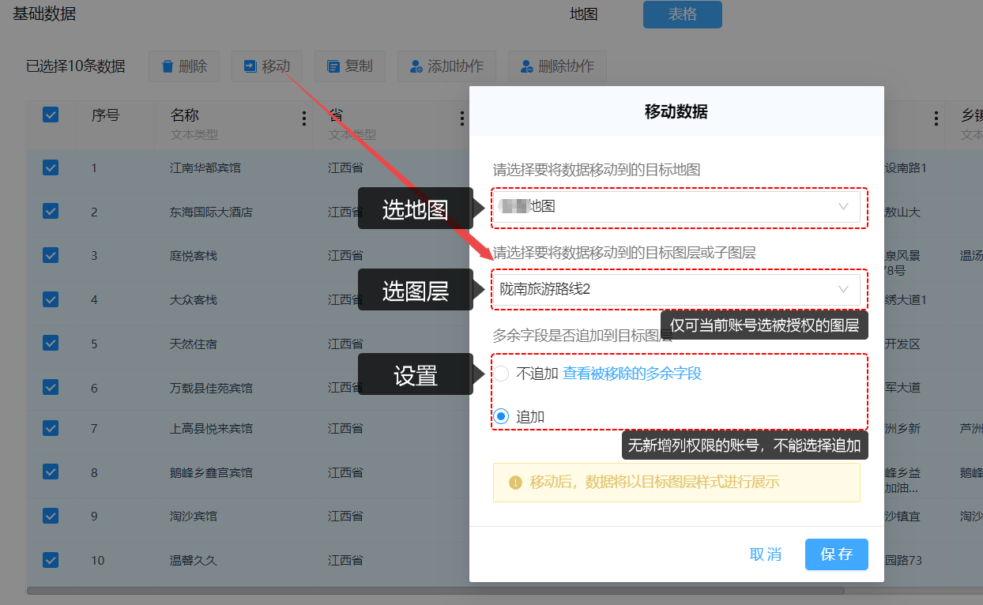Image resolution: width=983 pixels, height=605 pixels.
Task: Click the 删除 trash button
Action: (185, 66)
